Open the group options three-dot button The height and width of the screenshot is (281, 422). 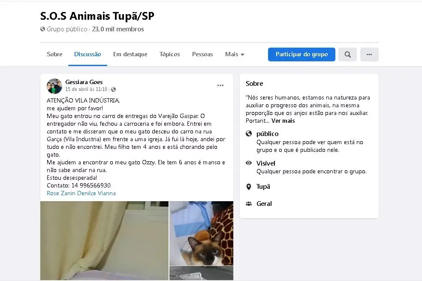(369, 54)
